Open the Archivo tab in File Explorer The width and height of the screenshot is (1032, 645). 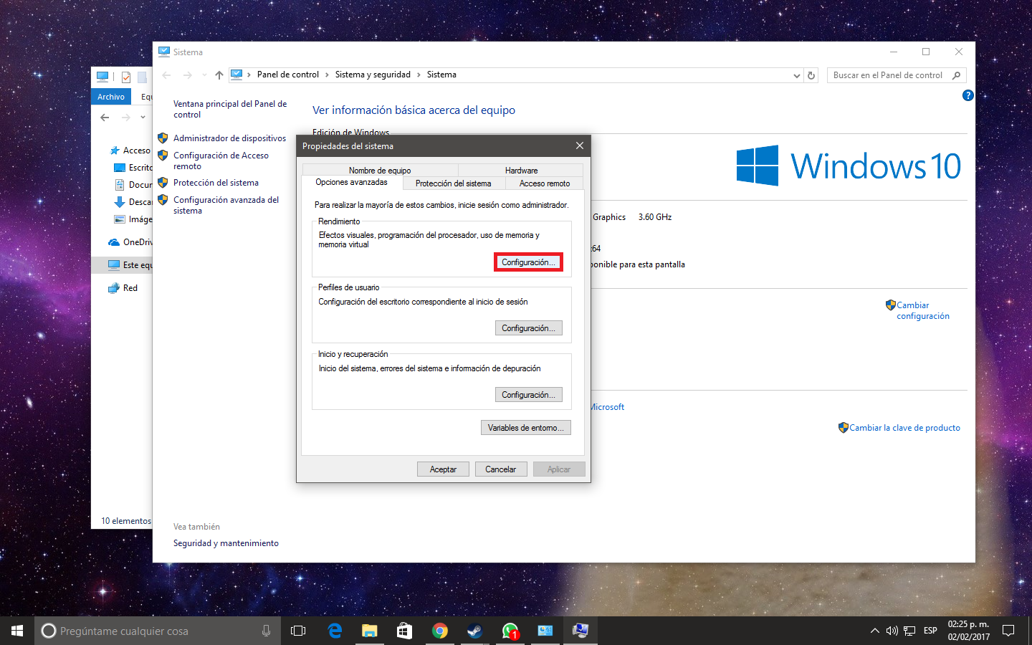(x=111, y=97)
